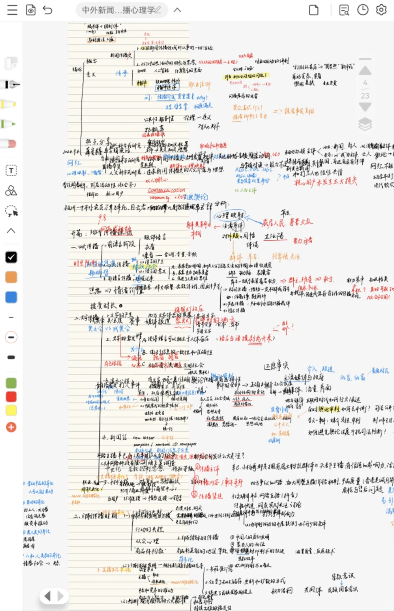Undo the last stroke
Viewport: 394px width, 611px height.
pyautogui.click(x=48, y=10)
